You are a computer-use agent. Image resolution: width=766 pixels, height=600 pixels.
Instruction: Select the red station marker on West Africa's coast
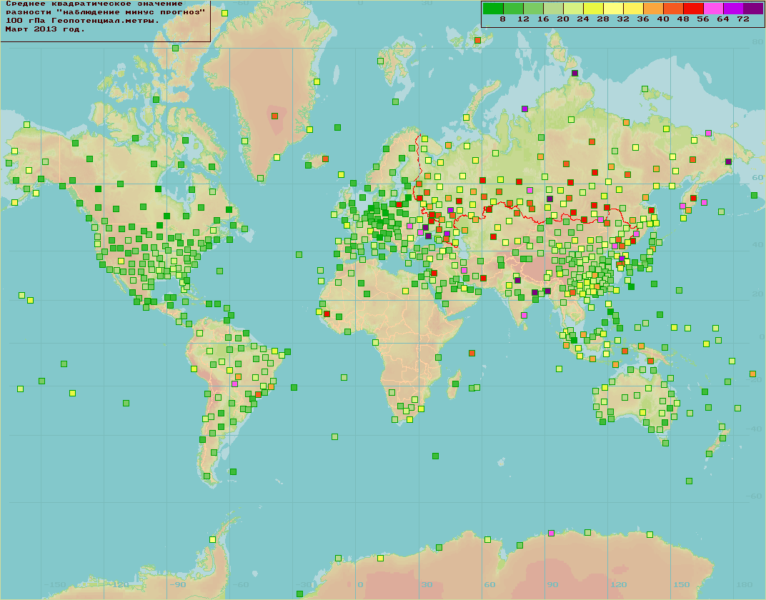[327, 314]
